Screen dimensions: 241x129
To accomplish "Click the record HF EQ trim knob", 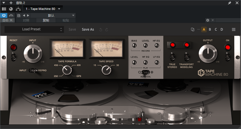I will (x=157, y=45).
